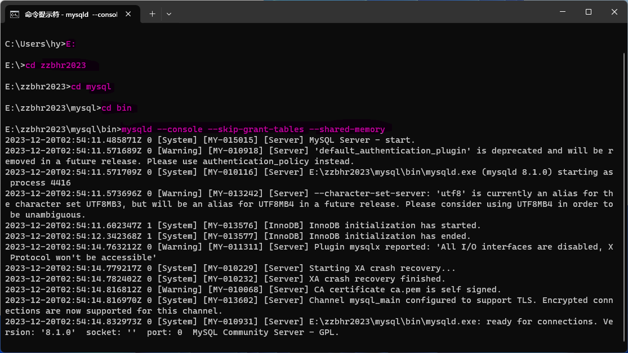
Task: Close the terminal window
Action: (x=614, y=12)
